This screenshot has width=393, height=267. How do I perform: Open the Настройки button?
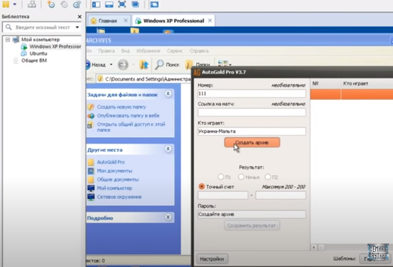click(x=213, y=259)
